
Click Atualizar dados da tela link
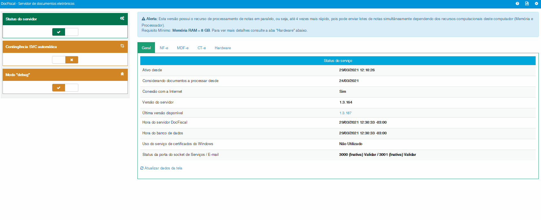pyautogui.click(x=163, y=168)
